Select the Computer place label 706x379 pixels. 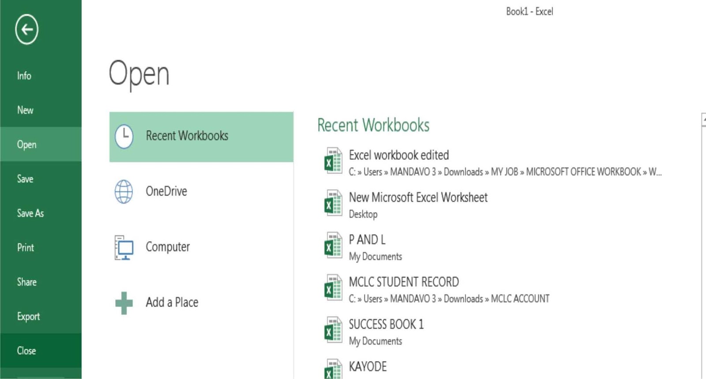[x=168, y=247]
